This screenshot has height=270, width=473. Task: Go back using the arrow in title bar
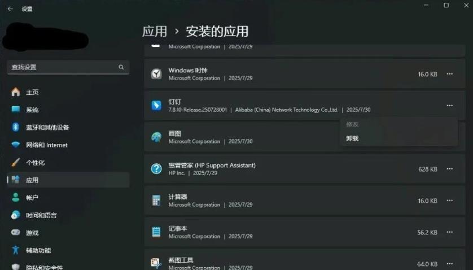10,9
